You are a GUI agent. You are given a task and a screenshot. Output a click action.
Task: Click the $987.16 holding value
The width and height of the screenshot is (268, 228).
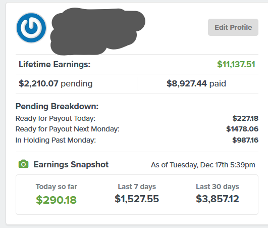point(245,140)
